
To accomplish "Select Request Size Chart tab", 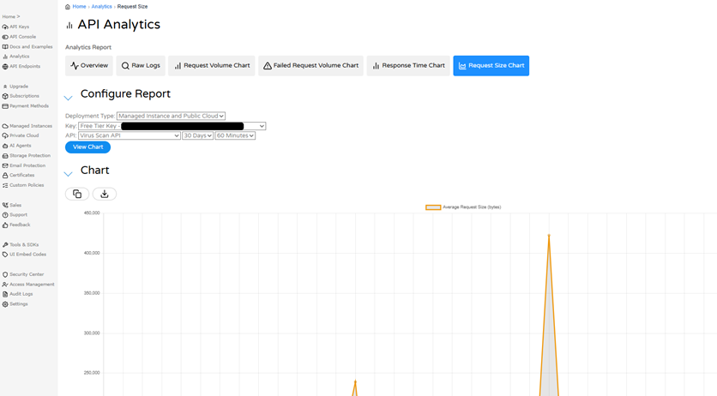I will tap(491, 66).
